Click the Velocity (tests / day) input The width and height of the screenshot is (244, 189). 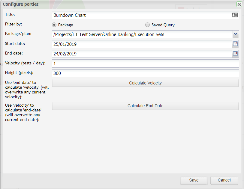pyautogui.click(x=145, y=63)
